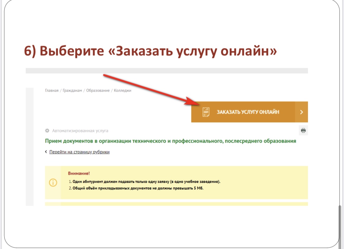This screenshot has height=249, width=344.
Task: Print the page using the printer icon
Action: tap(303, 130)
